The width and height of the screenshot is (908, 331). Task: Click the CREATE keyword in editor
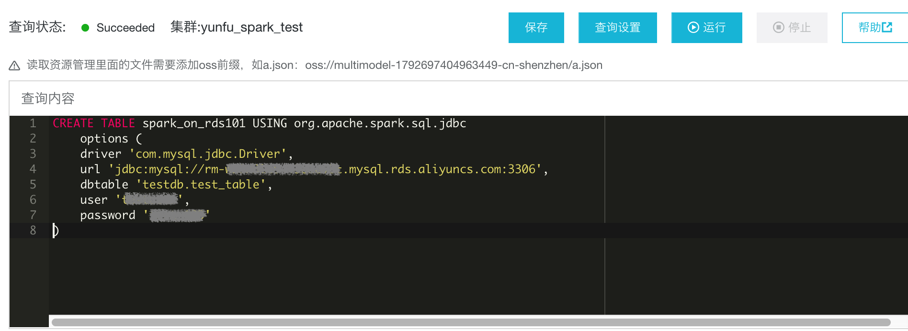pyautogui.click(x=73, y=123)
